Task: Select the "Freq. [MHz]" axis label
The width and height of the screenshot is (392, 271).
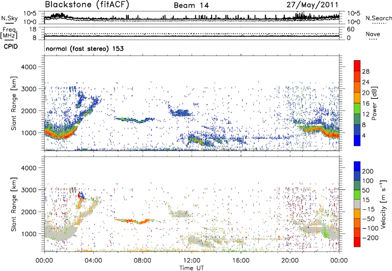Action: click(9, 33)
